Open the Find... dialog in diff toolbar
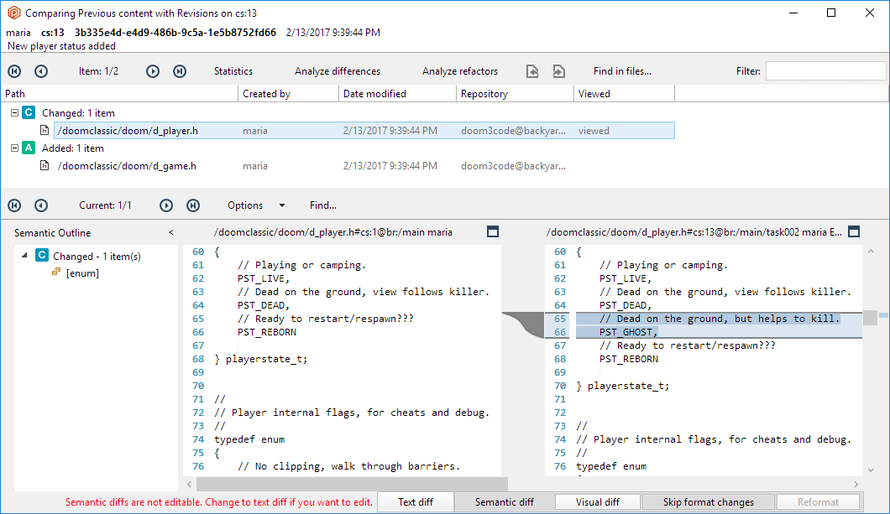890x514 pixels. [323, 205]
